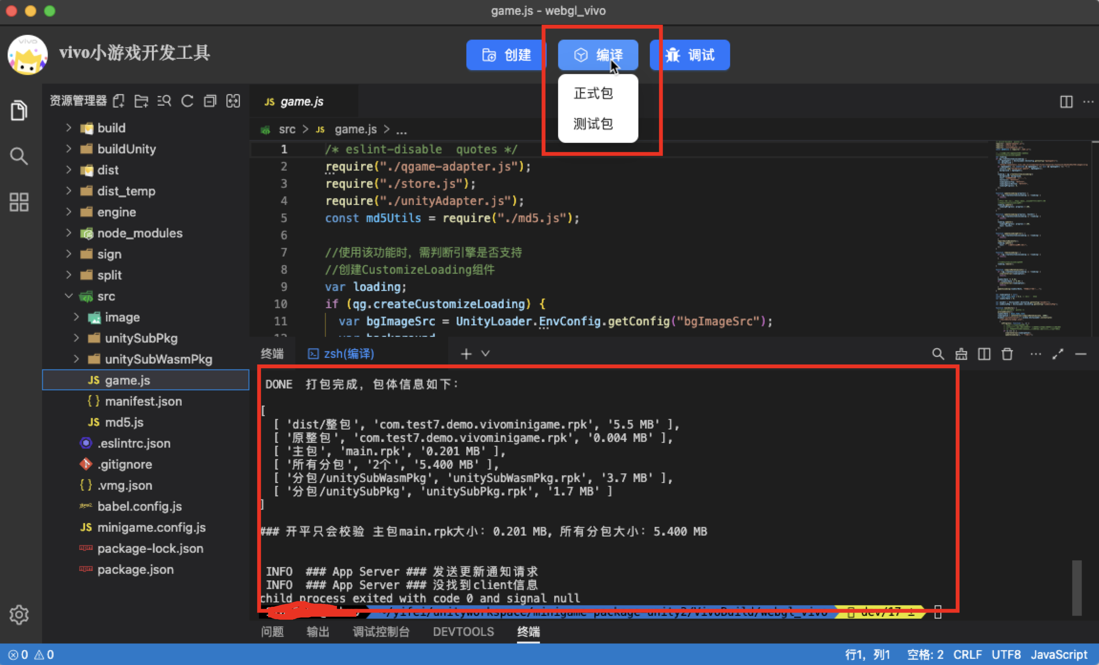Click UTF8 encoding selector
Image resolution: width=1099 pixels, height=665 pixels.
coord(1006,654)
